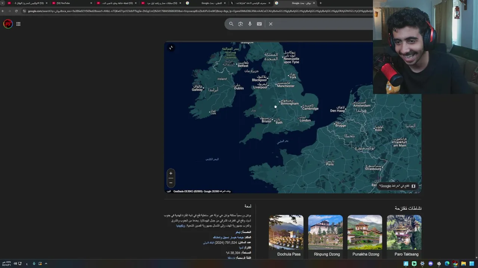Follow the ويكيبيديا link in the description
This screenshot has height=268, width=478.
[x=180, y=226]
